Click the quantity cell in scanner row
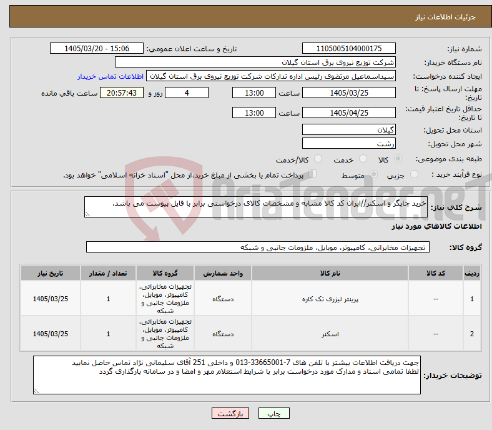The width and height of the screenshot is (492, 430). pyautogui.click(x=108, y=334)
